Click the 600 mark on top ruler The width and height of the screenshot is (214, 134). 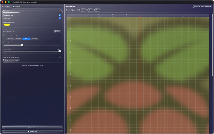[154, 17]
